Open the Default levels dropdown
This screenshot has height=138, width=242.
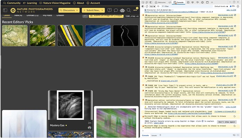221,6
